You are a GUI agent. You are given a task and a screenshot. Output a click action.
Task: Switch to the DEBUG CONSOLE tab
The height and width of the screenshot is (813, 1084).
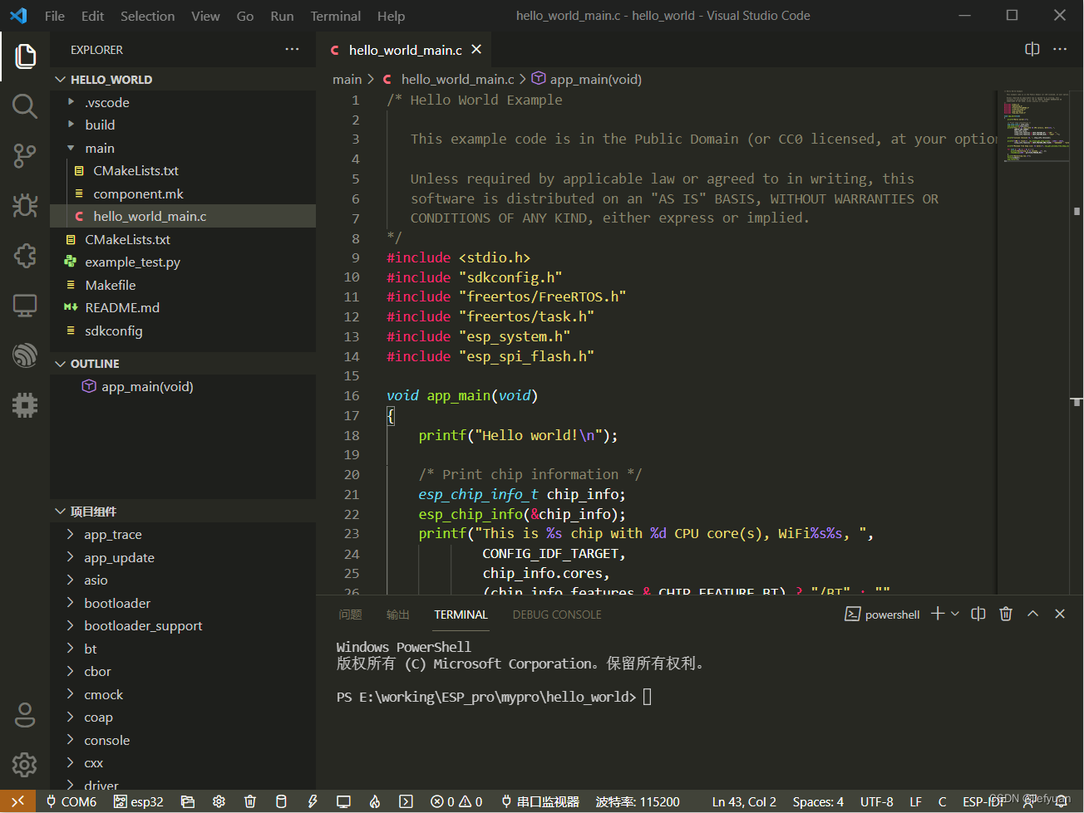tap(557, 615)
